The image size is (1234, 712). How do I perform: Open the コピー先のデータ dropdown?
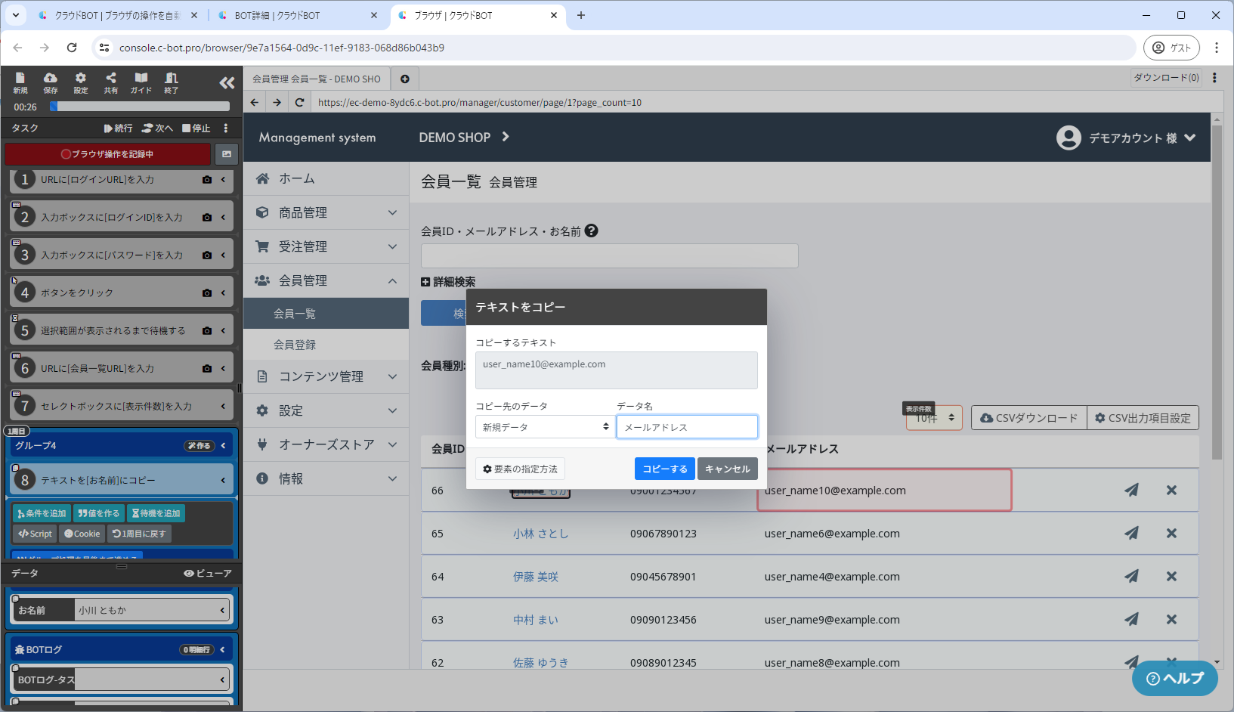(x=545, y=427)
